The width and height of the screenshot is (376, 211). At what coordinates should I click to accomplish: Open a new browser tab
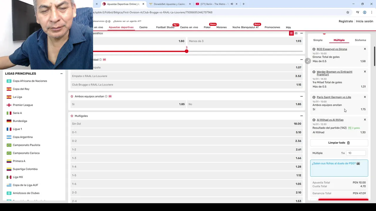tap(244, 4)
